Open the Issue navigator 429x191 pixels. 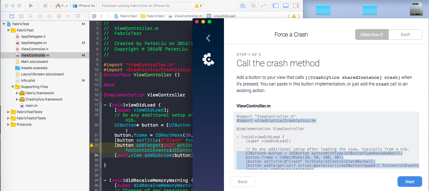click(40, 16)
